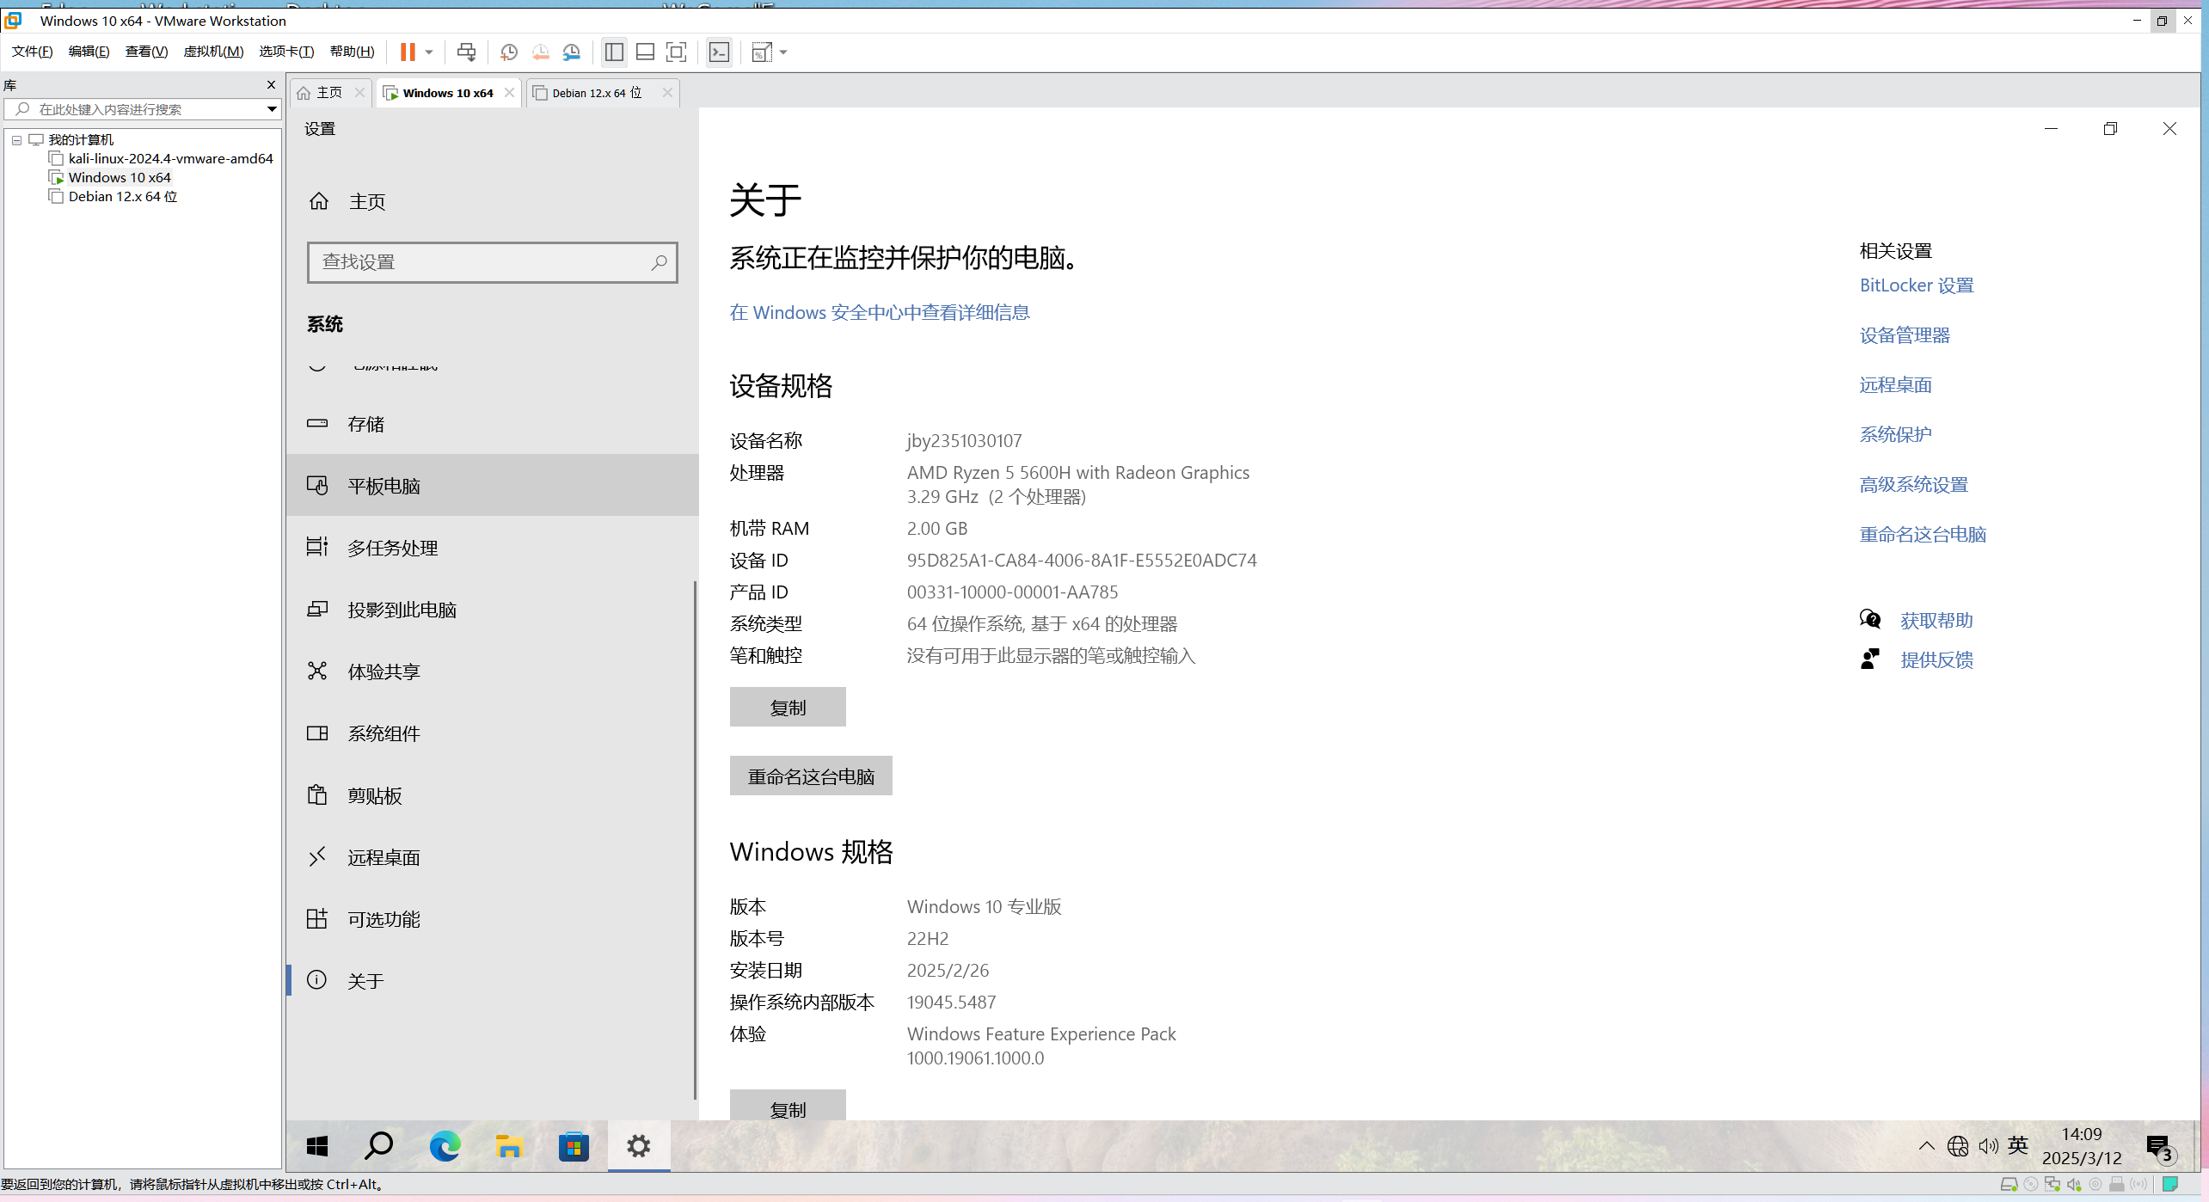Open the Windows Start menu in the guest
Screen dimensions: 2209x1202
point(317,1146)
